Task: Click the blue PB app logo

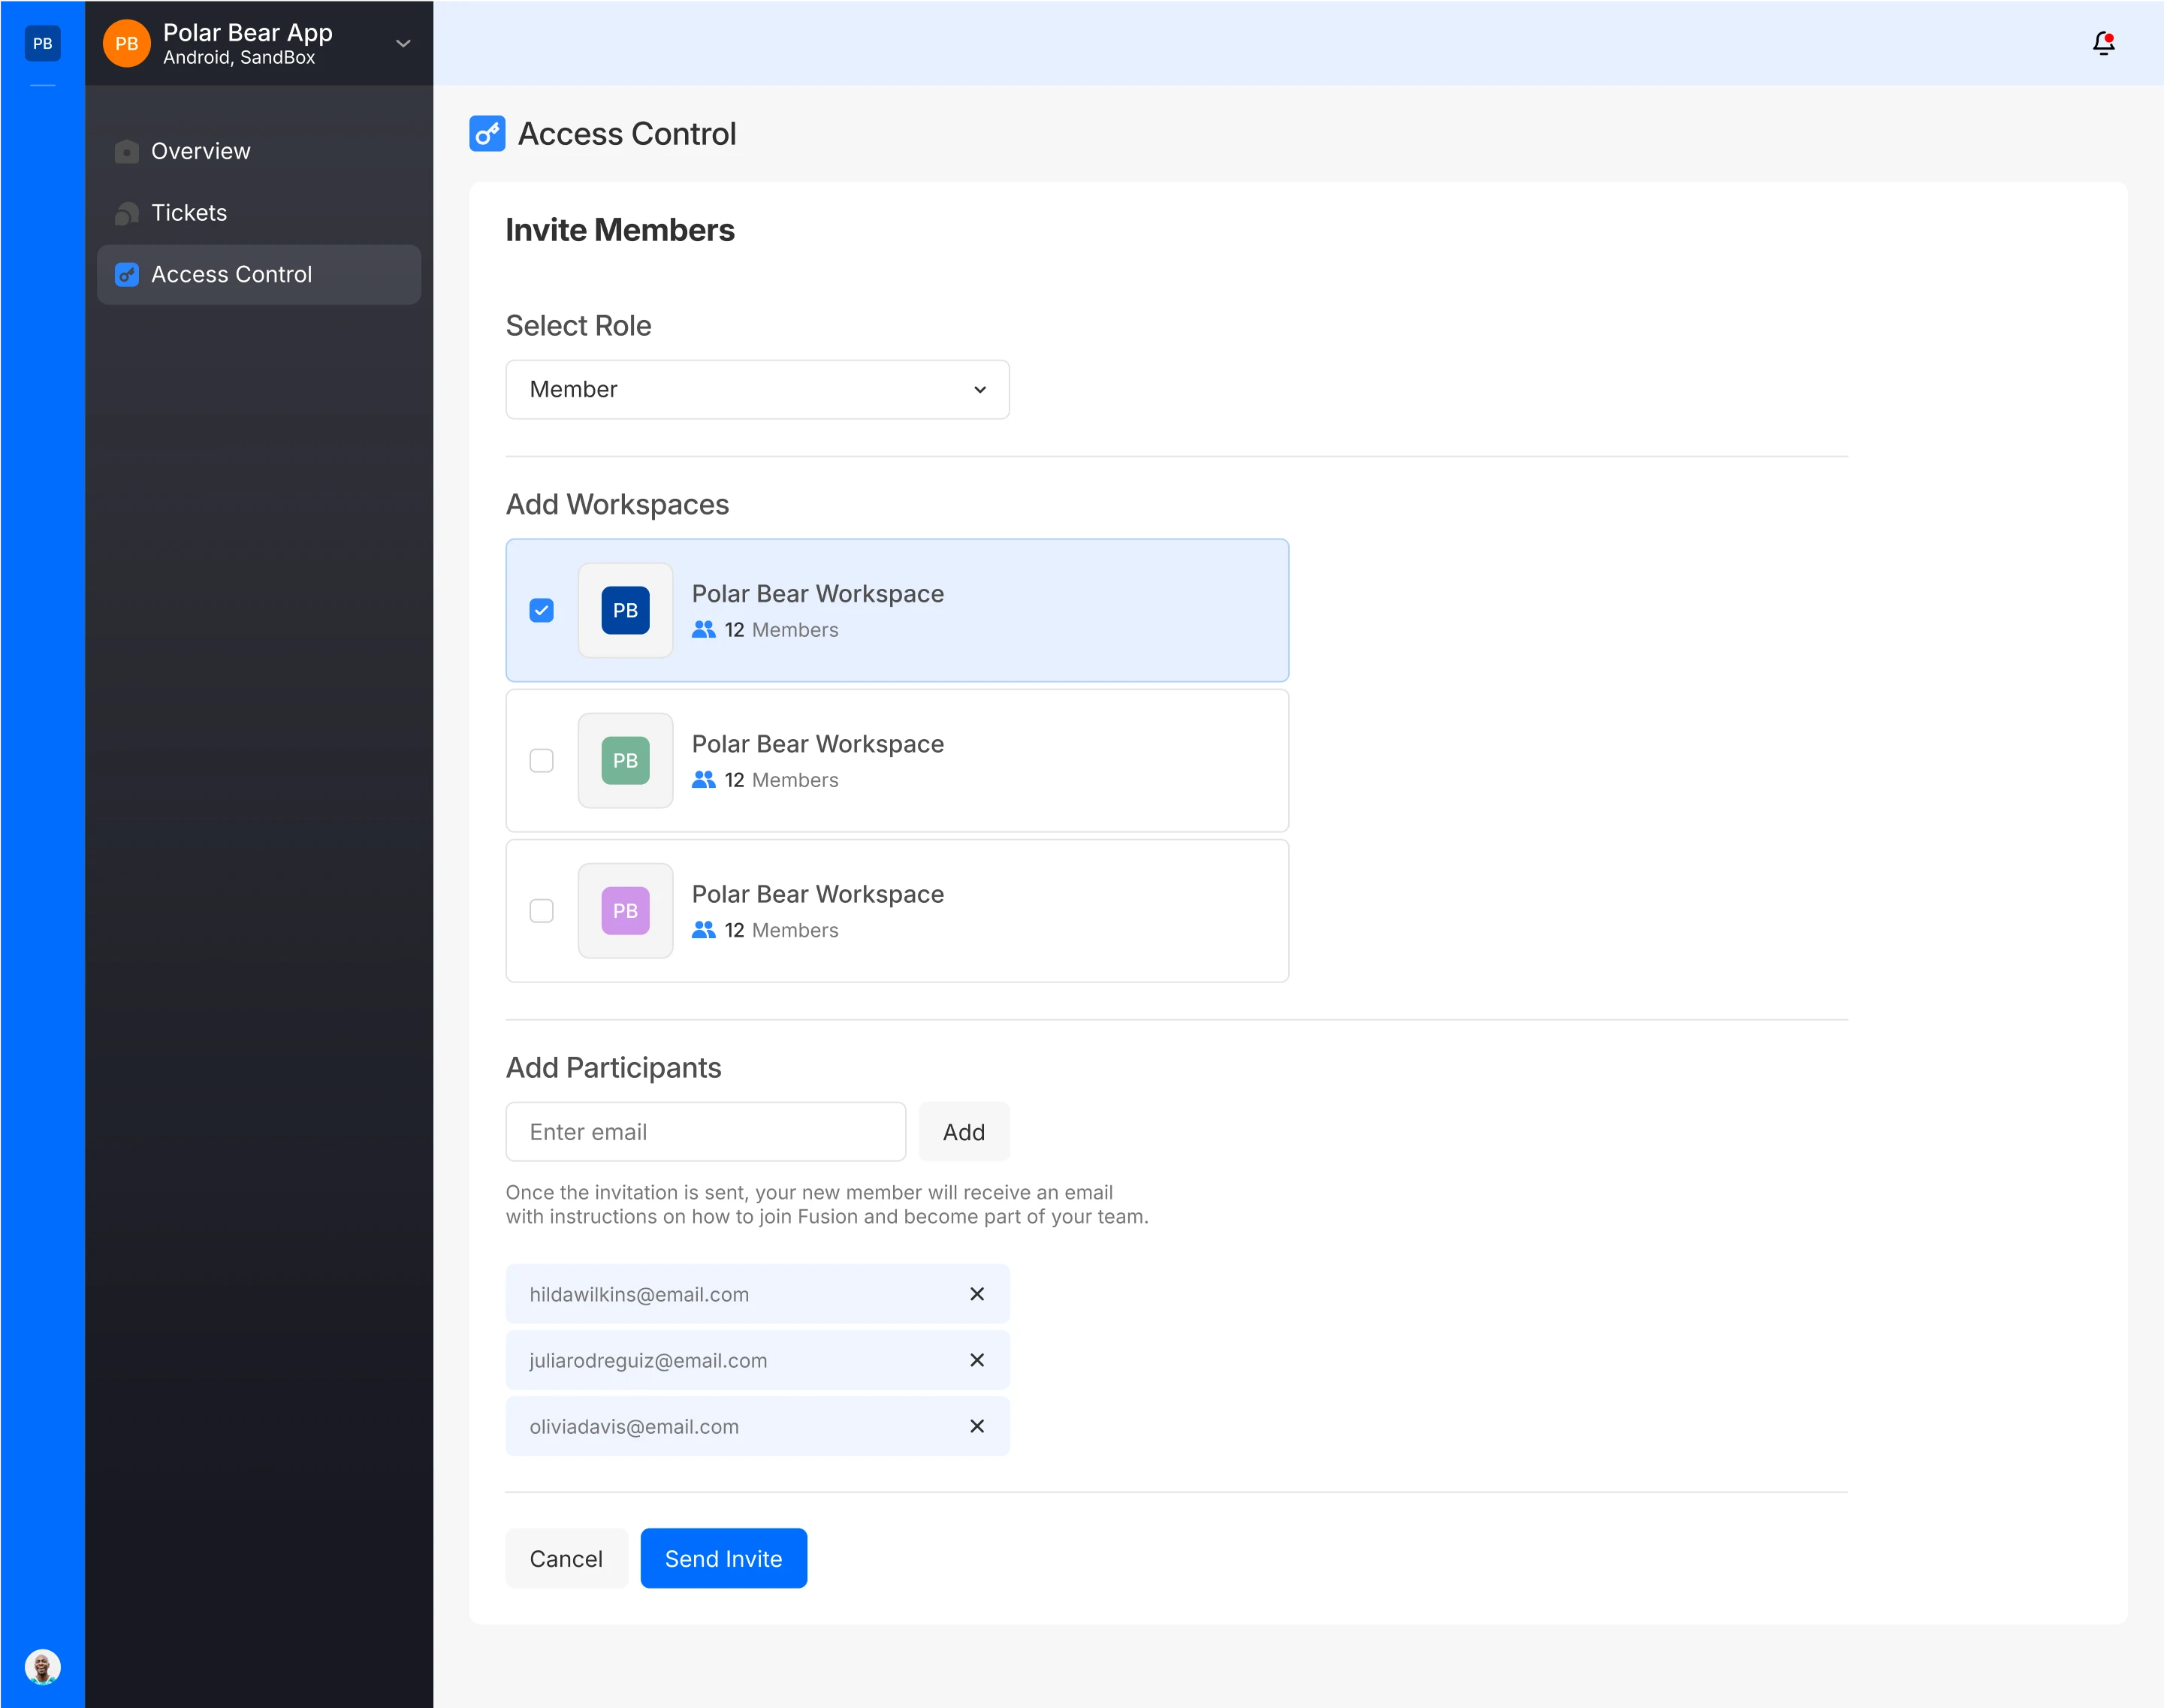Action: [42, 43]
